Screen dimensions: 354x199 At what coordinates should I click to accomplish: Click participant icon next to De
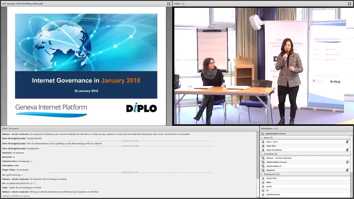(x=263, y=190)
